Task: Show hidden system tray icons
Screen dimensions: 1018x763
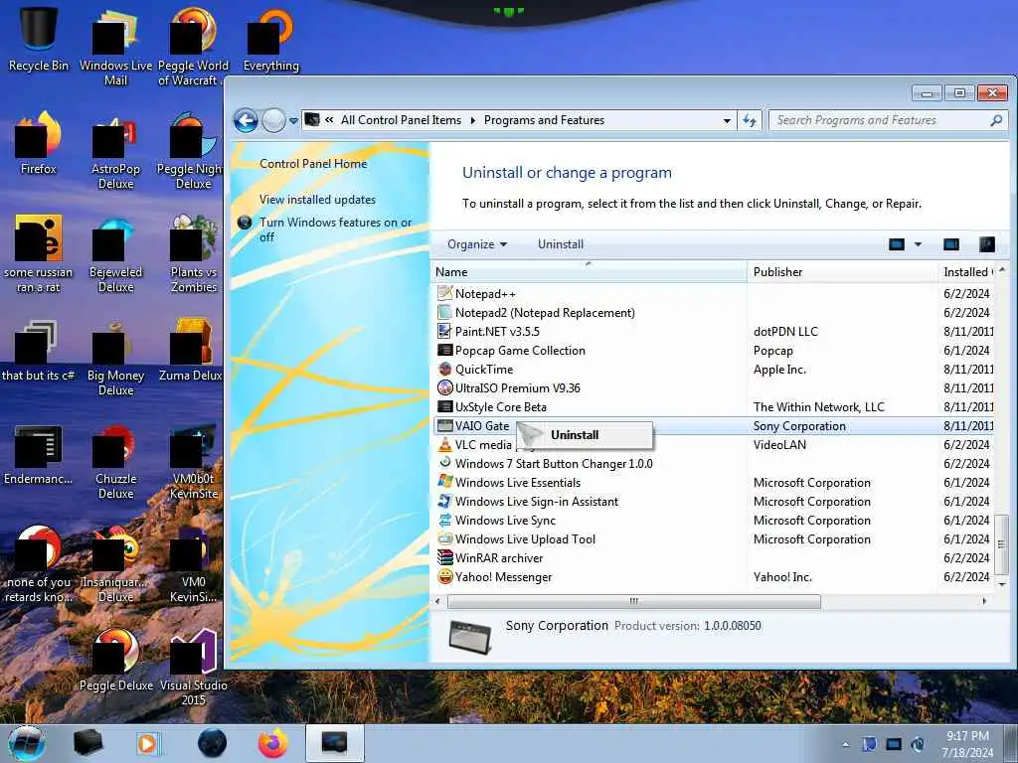Action: click(845, 744)
